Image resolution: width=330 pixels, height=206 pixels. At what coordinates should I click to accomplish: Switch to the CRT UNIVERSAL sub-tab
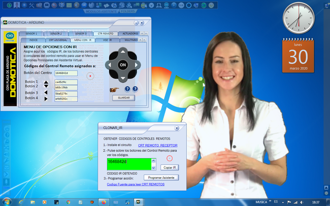58,40
